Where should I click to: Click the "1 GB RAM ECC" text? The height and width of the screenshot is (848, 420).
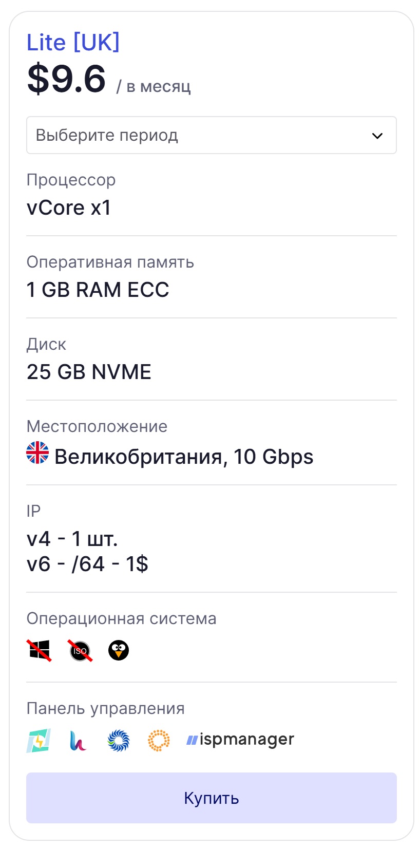(98, 290)
